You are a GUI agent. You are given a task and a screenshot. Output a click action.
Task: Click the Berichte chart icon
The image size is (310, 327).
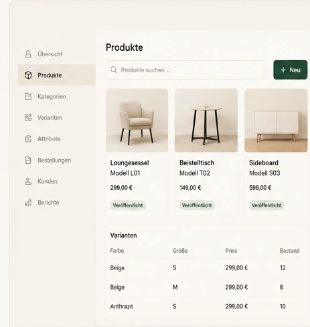coord(28,203)
